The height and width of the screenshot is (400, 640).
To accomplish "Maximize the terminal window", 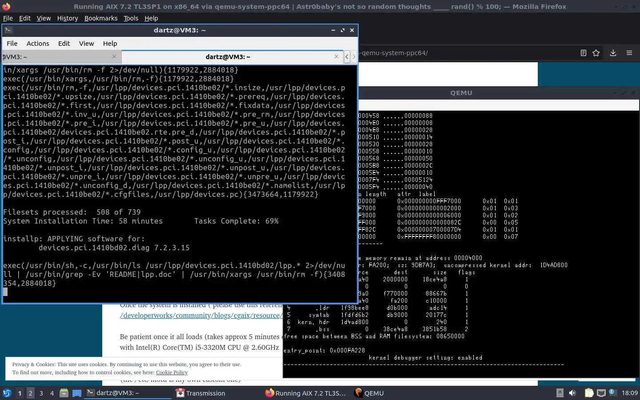I will [x=342, y=30].
